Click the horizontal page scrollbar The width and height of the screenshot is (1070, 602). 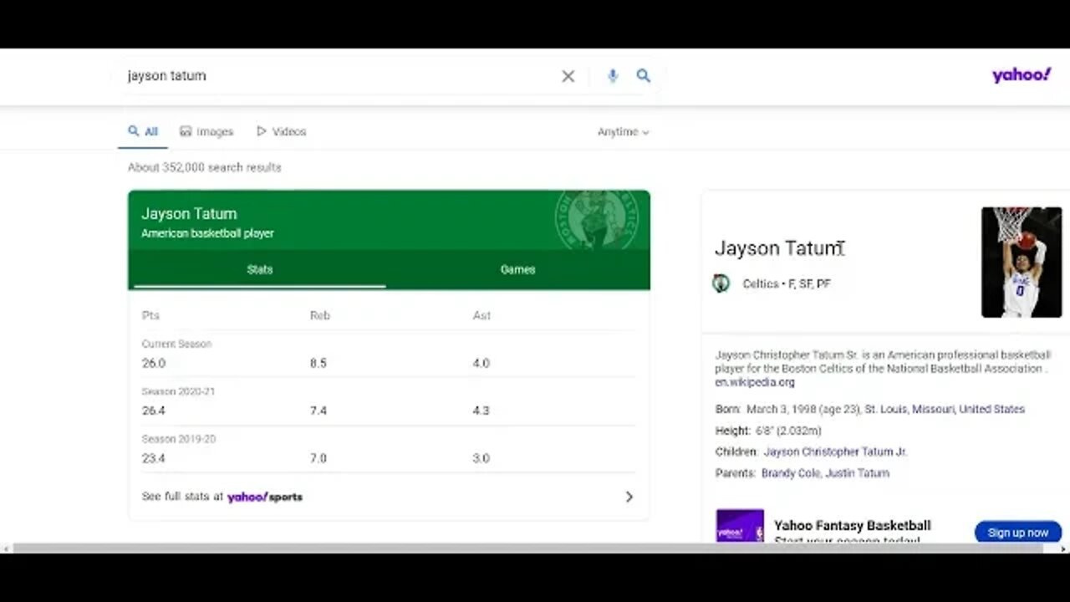(527, 548)
